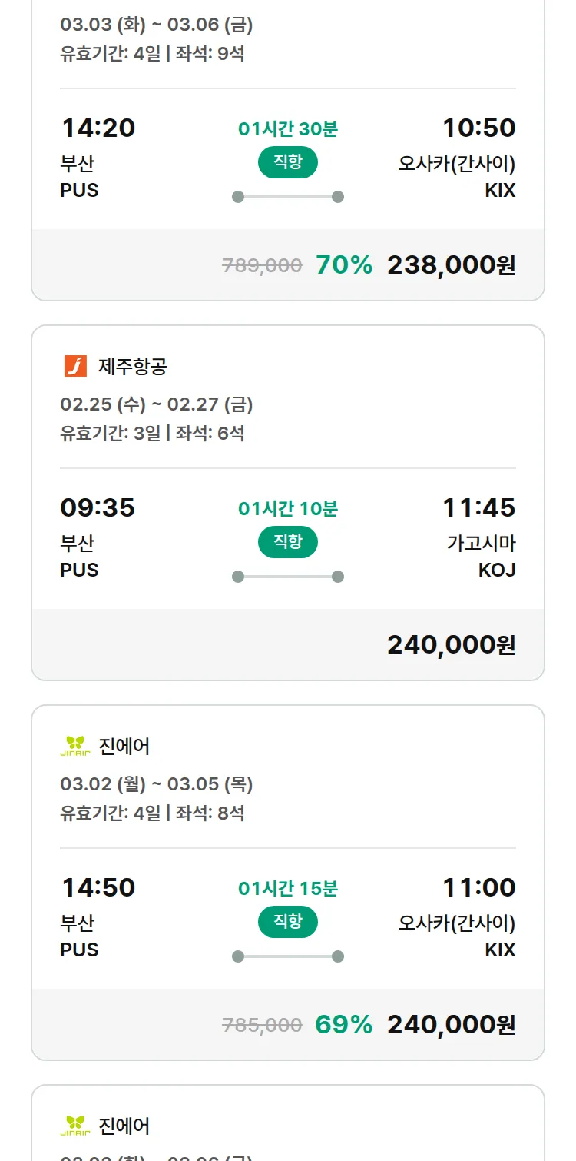Tap the Jin Air logo in bottom card
576x1161 pixels.
pos(75,1126)
